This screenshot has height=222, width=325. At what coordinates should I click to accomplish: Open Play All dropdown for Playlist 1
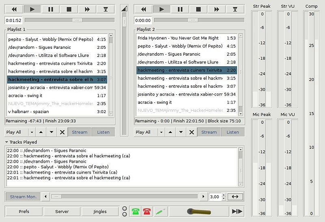coord(32,132)
